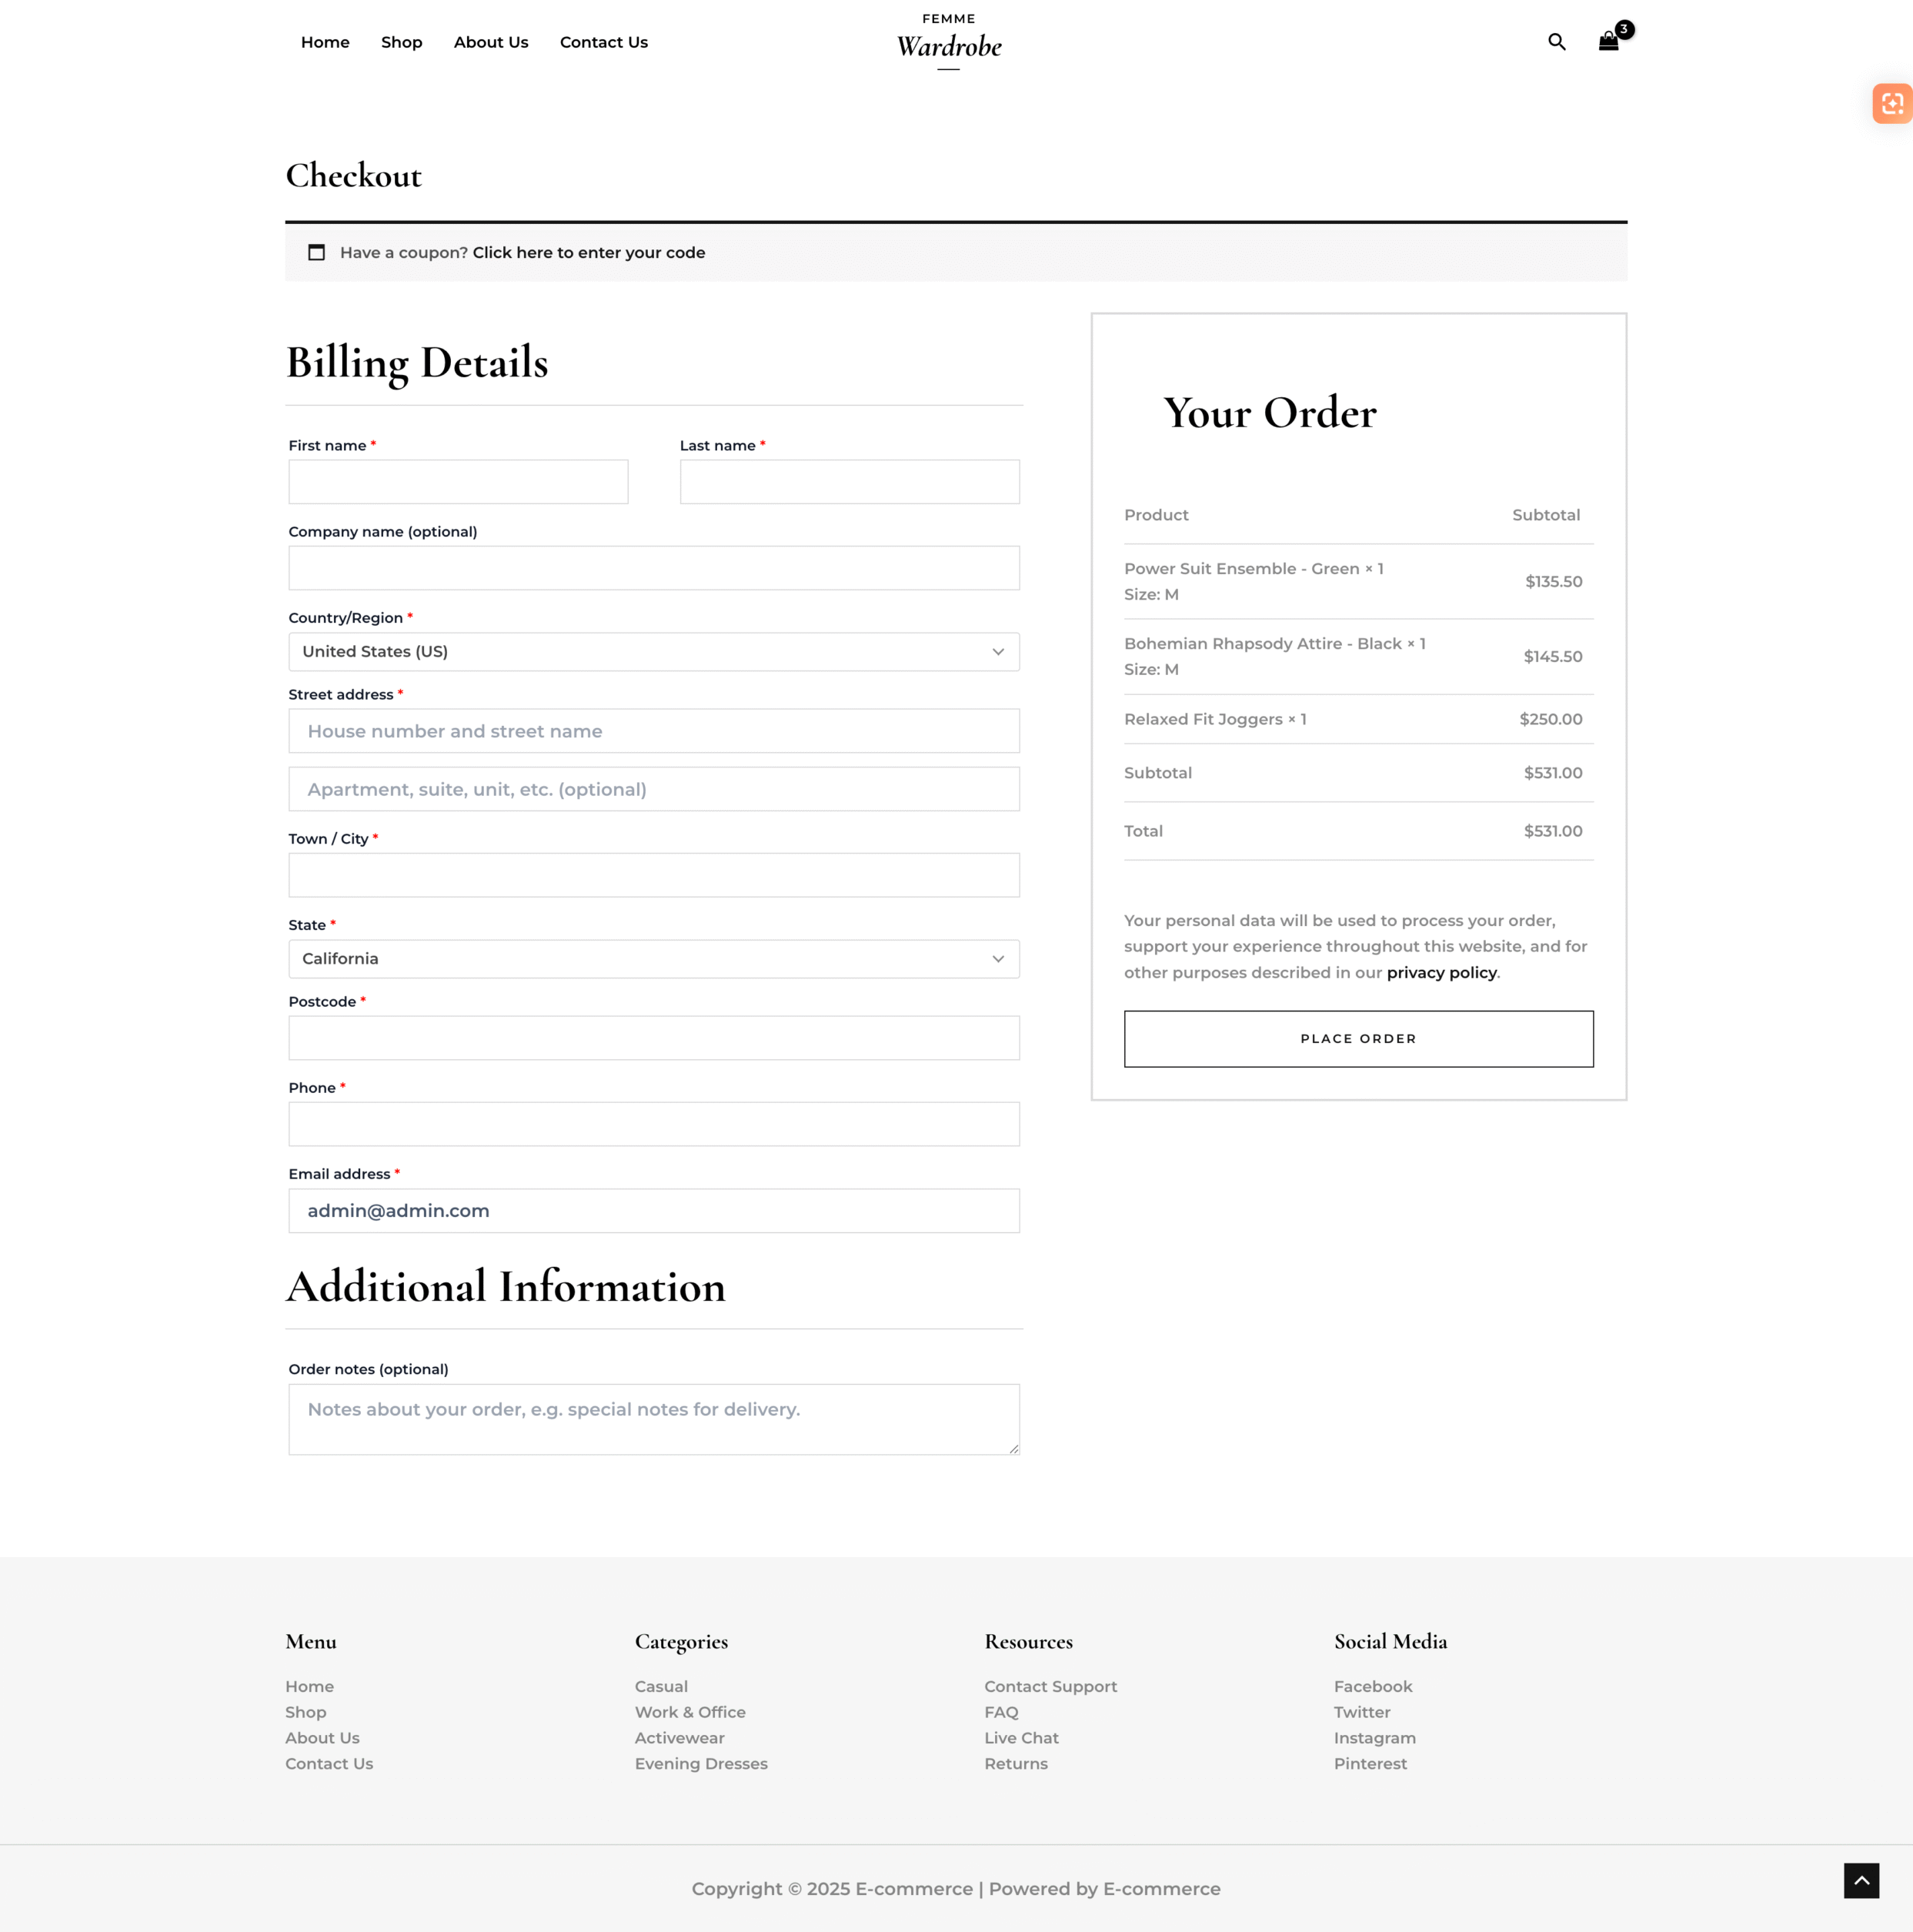
Task: Click the Order notes text area
Action: pyautogui.click(x=653, y=1419)
